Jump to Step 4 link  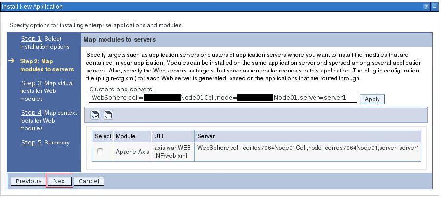click(x=31, y=113)
